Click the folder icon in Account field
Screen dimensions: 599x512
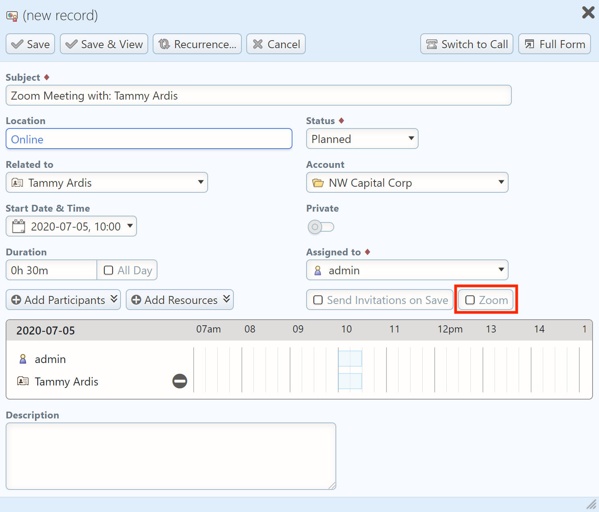[318, 183]
